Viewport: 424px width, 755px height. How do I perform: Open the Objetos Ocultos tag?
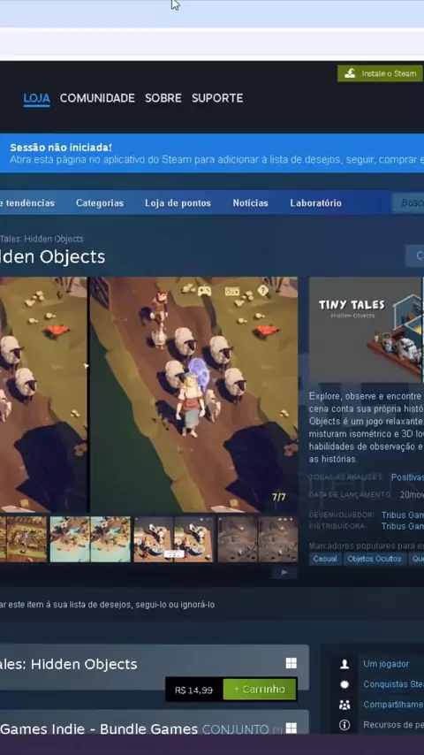point(375,559)
